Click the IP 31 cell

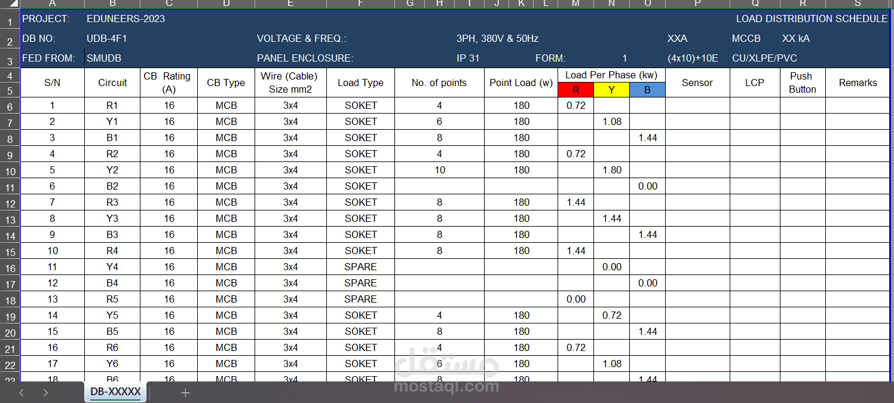[467, 58]
